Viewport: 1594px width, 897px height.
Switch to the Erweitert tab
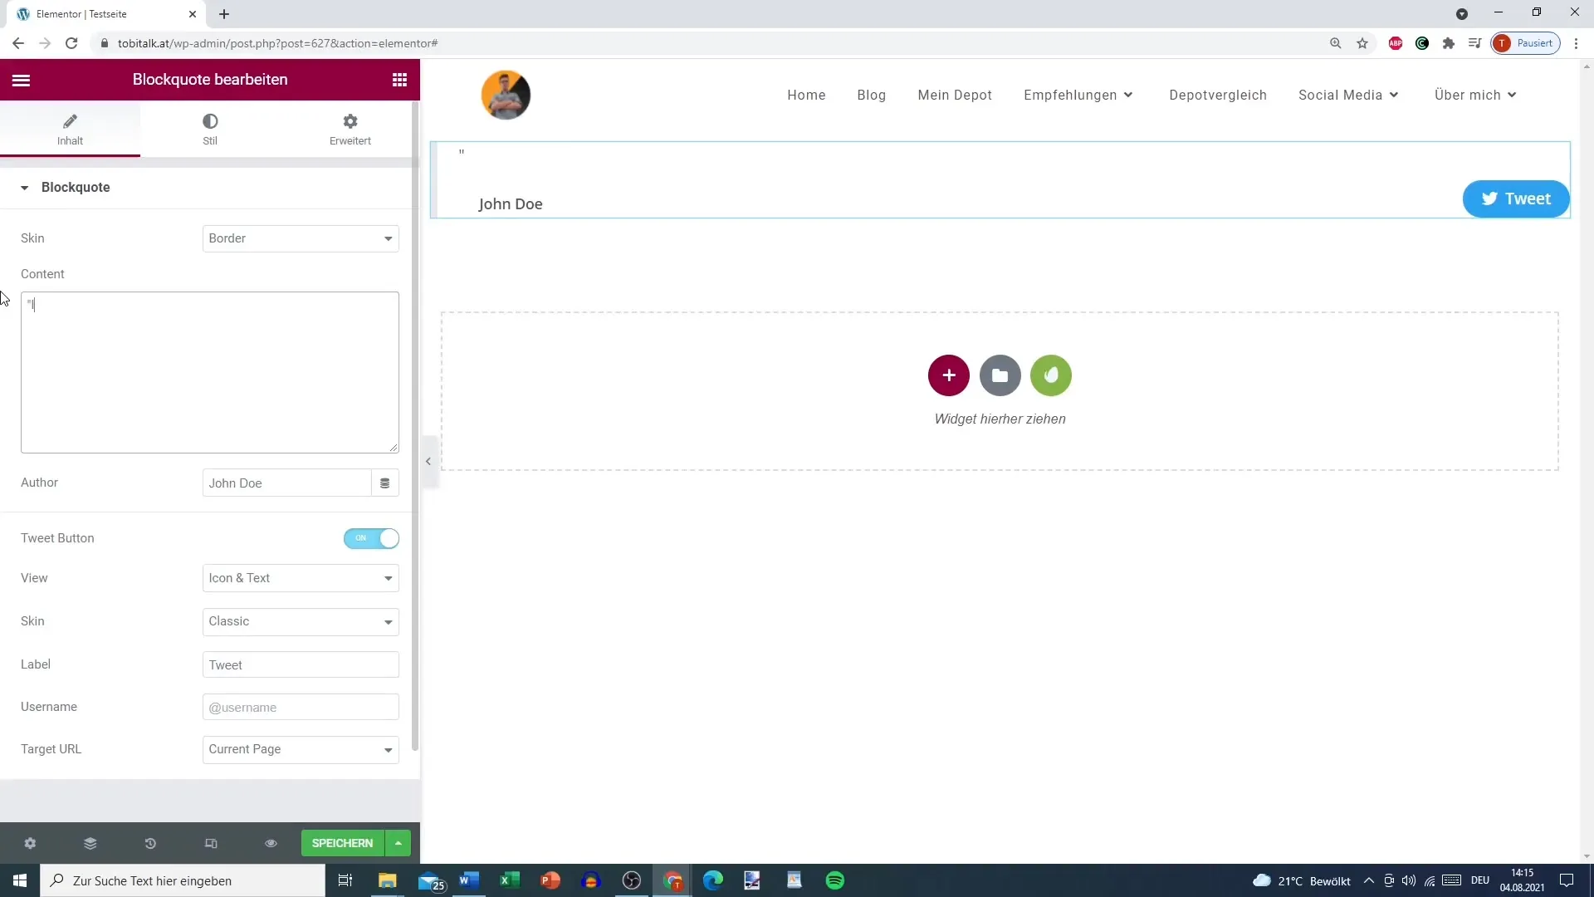click(350, 130)
